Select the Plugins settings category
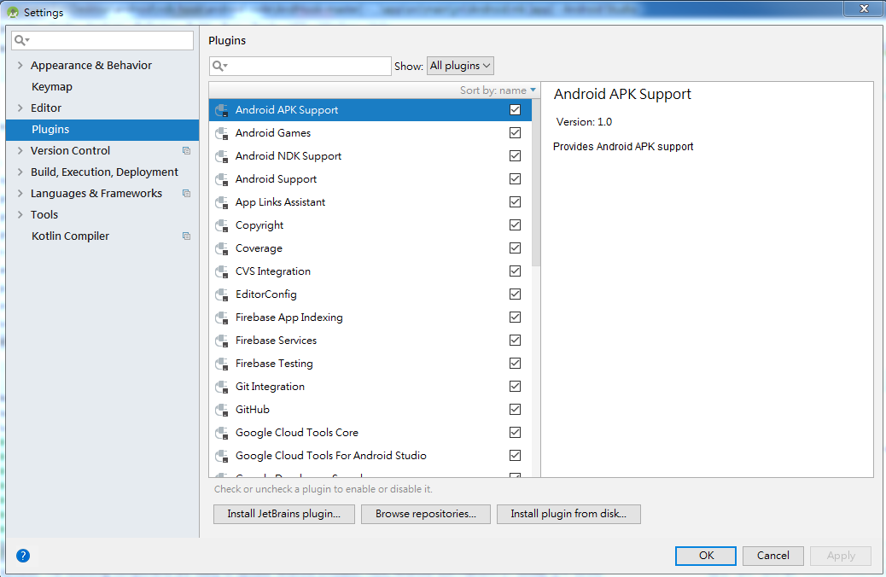Viewport: 886px width, 577px height. 102,130
